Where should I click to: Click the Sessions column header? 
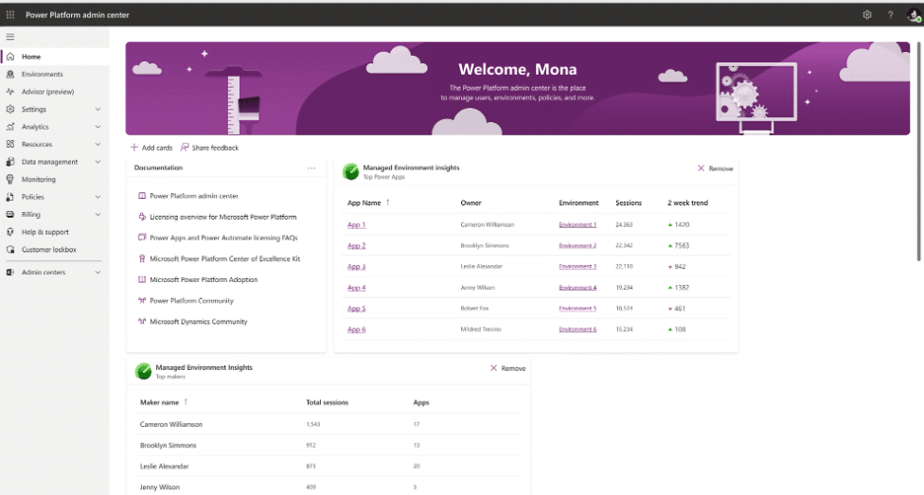click(629, 203)
